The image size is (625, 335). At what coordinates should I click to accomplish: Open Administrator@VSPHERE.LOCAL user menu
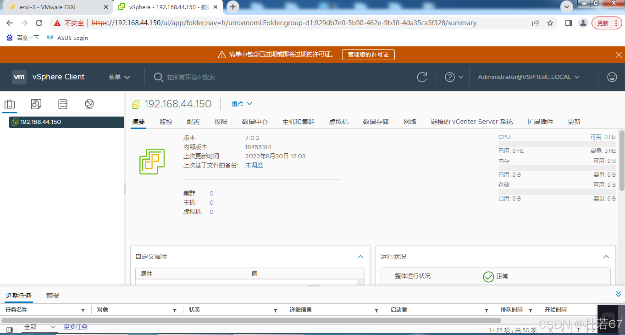point(529,77)
